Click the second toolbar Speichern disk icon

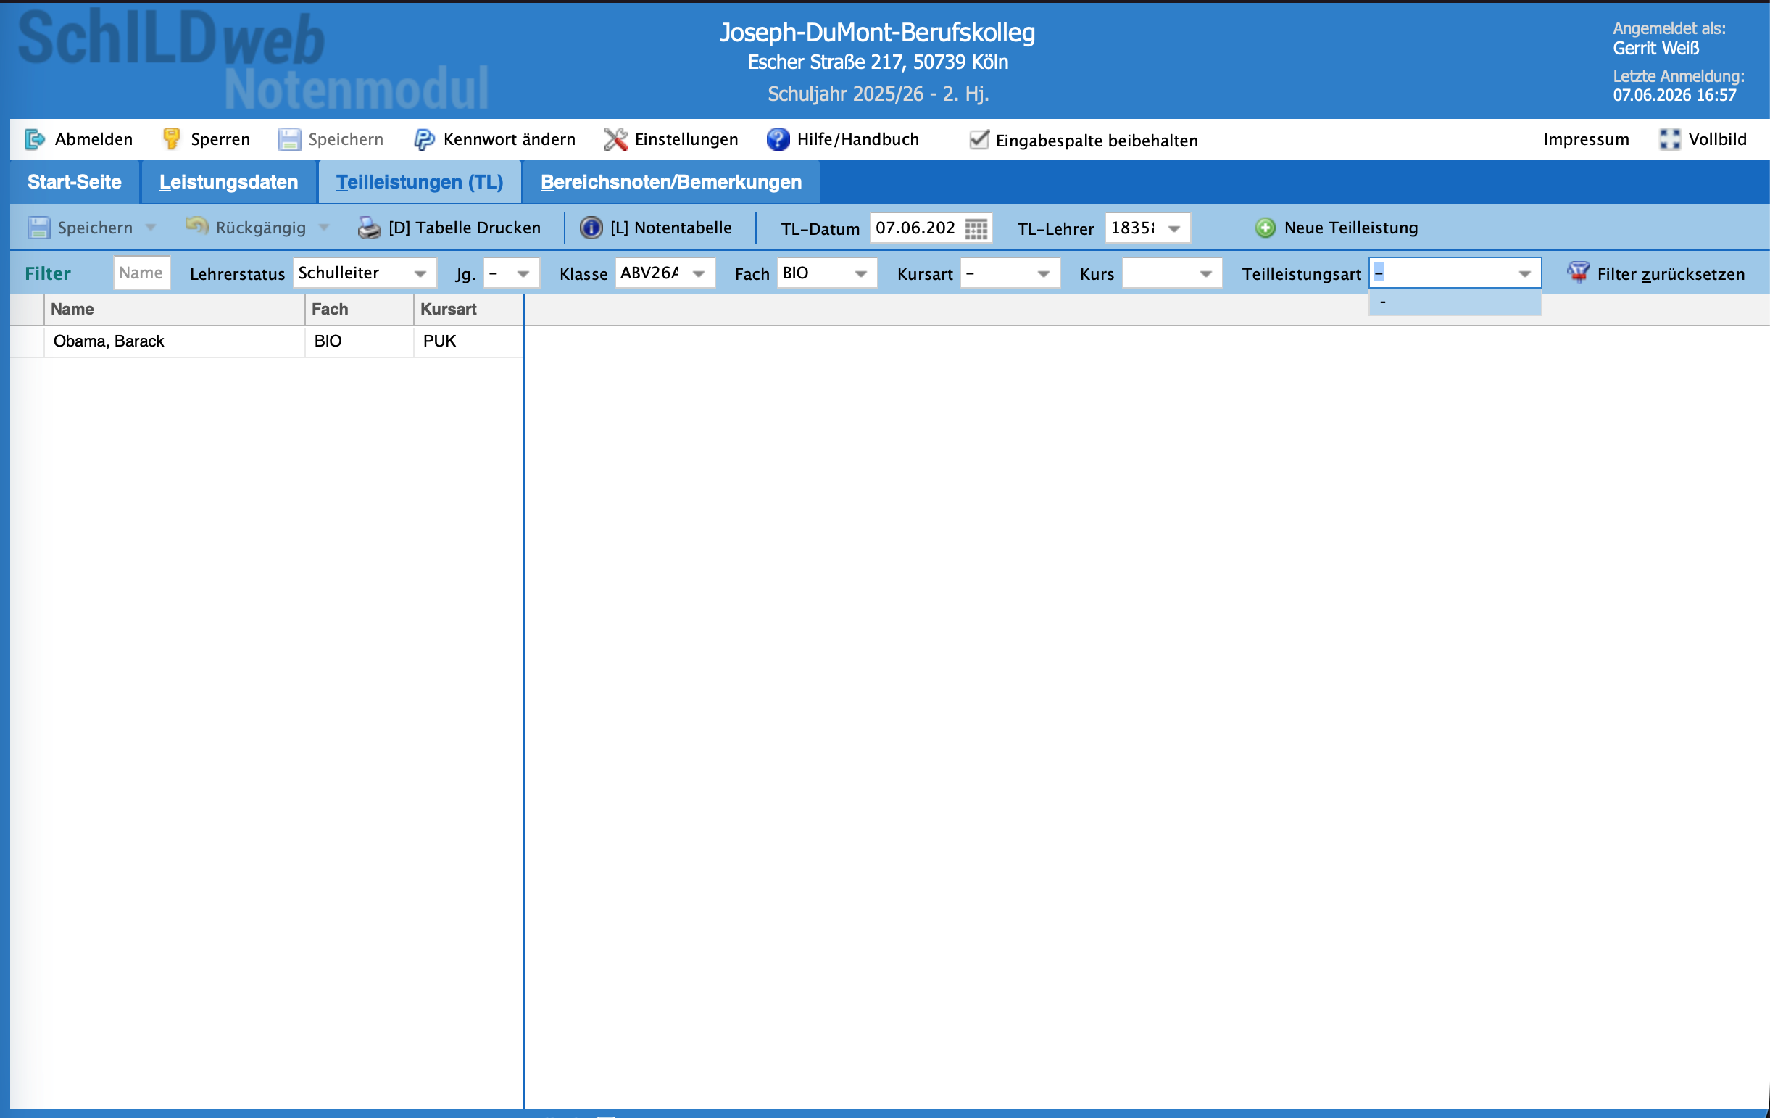click(x=39, y=228)
